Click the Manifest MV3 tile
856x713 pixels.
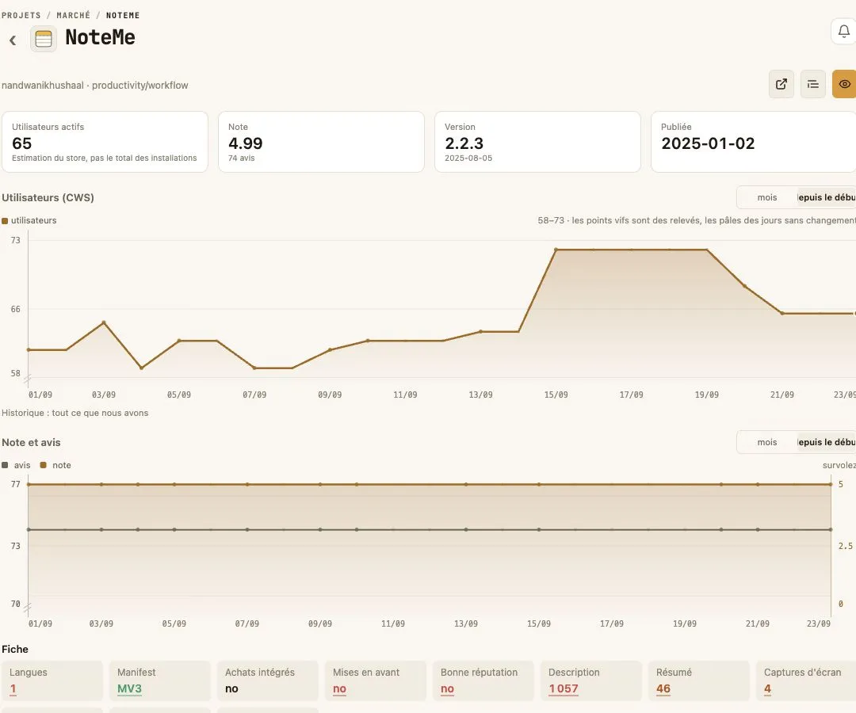(x=160, y=681)
